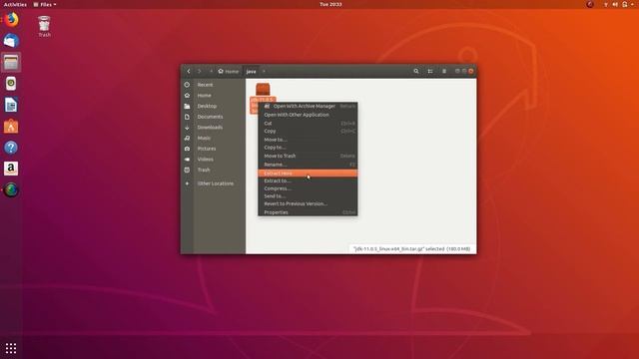Image resolution: width=639 pixels, height=359 pixels.
Task: Open Rhythmbox music player from the dock
Action: click(11, 84)
